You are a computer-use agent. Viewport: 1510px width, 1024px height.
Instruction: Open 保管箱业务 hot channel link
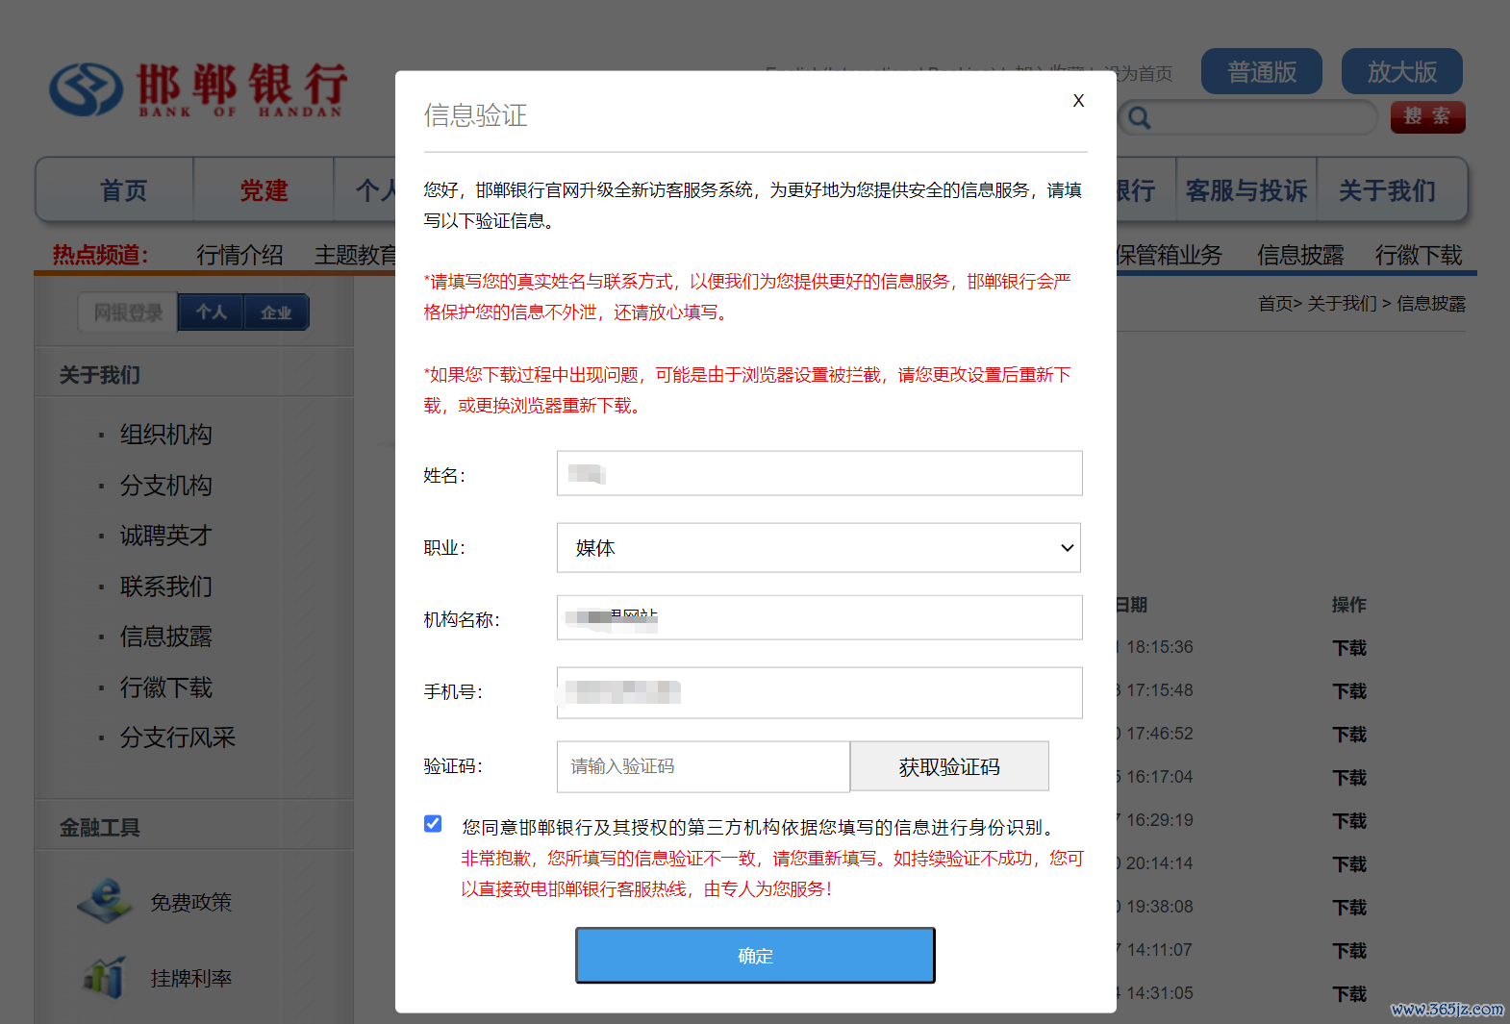tap(1169, 255)
